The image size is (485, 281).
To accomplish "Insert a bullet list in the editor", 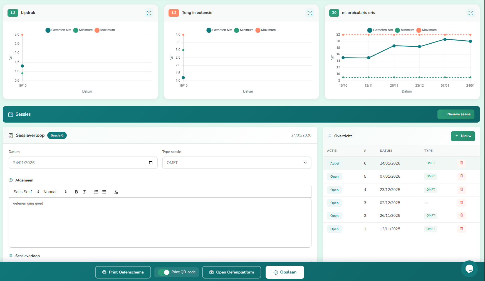I will [104, 192].
